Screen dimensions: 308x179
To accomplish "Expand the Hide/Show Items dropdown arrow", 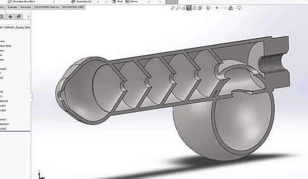I will coord(221,8).
